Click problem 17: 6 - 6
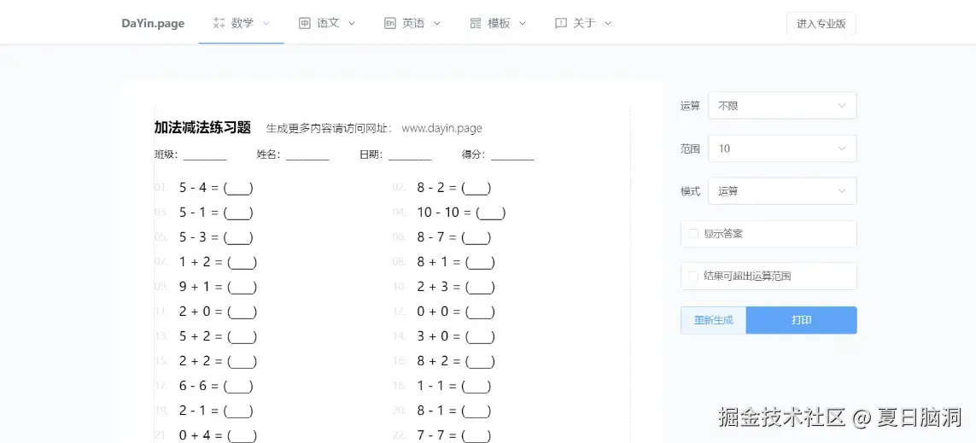 point(216,387)
